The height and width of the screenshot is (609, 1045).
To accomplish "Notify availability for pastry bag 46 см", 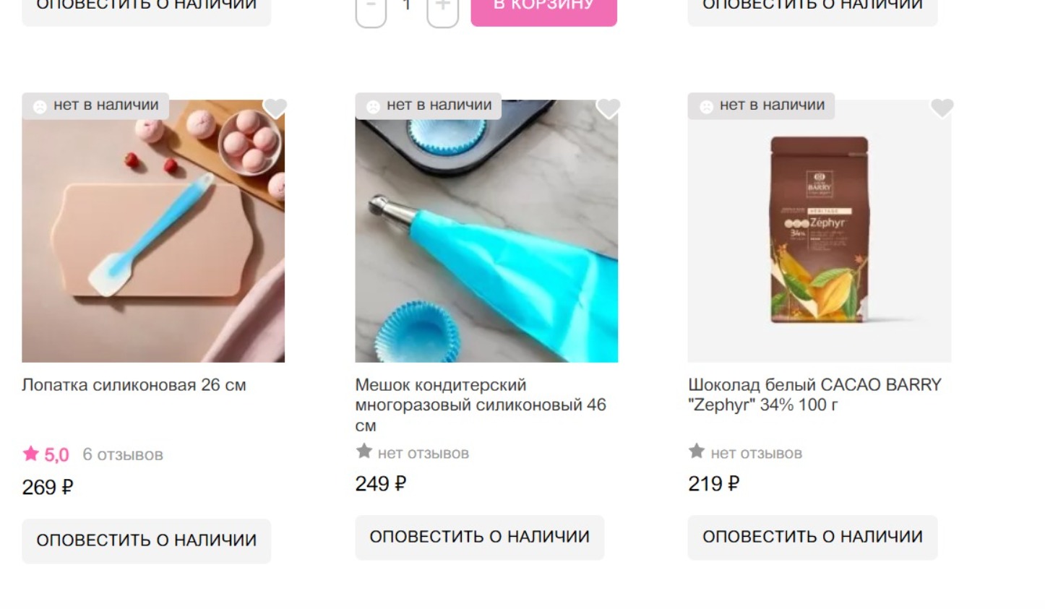I will (480, 537).
